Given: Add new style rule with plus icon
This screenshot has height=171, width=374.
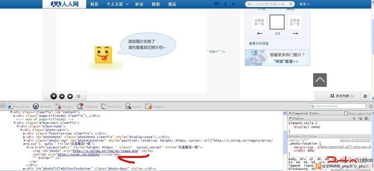Looking at the screenshot, I should [354, 118].
